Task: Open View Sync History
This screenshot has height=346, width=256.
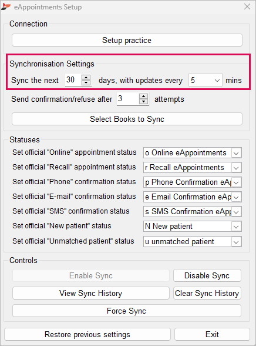Action: coord(90,293)
